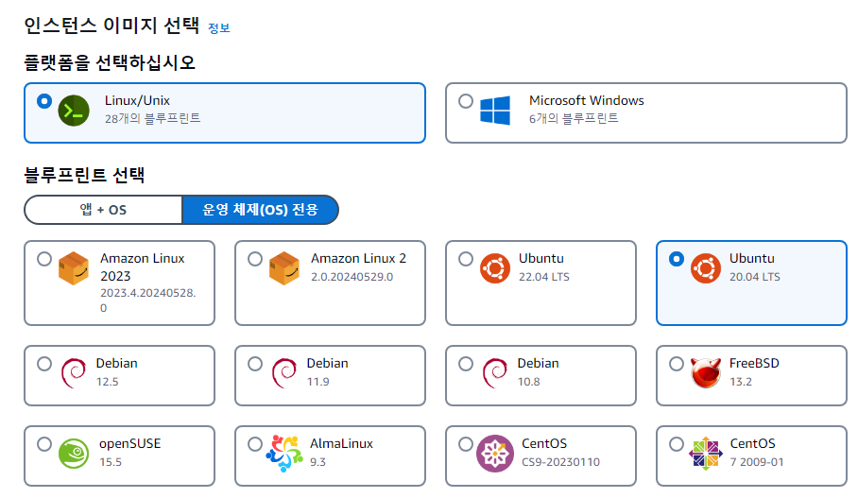Click the Debian 12.5 swirl icon

point(74,372)
